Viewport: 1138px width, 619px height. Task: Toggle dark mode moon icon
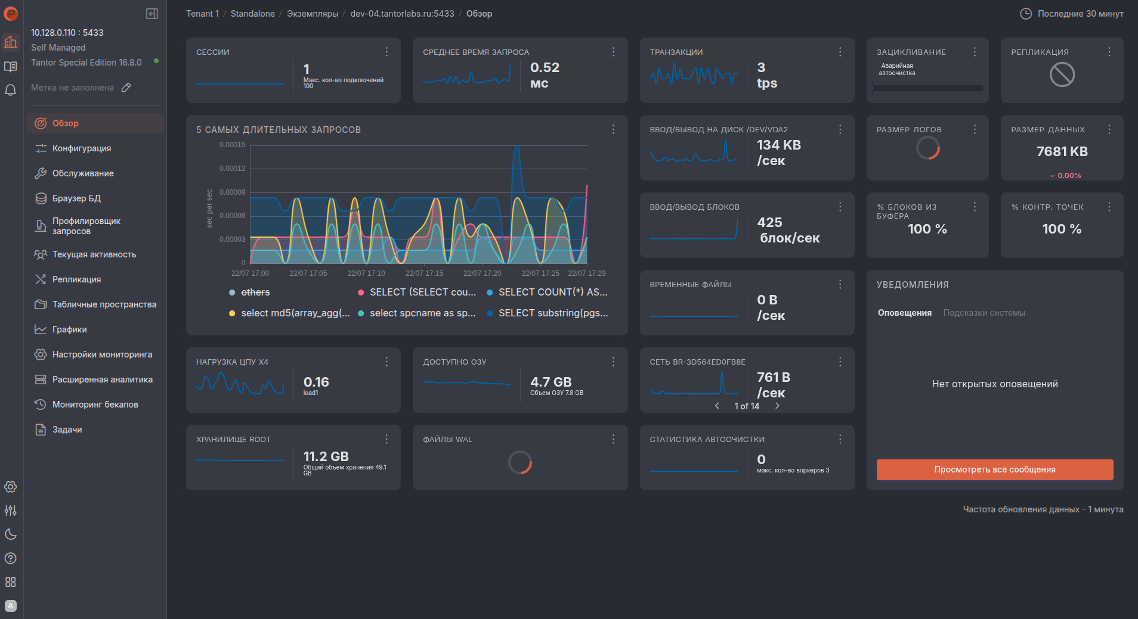pyautogui.click(x=11, y=534)
